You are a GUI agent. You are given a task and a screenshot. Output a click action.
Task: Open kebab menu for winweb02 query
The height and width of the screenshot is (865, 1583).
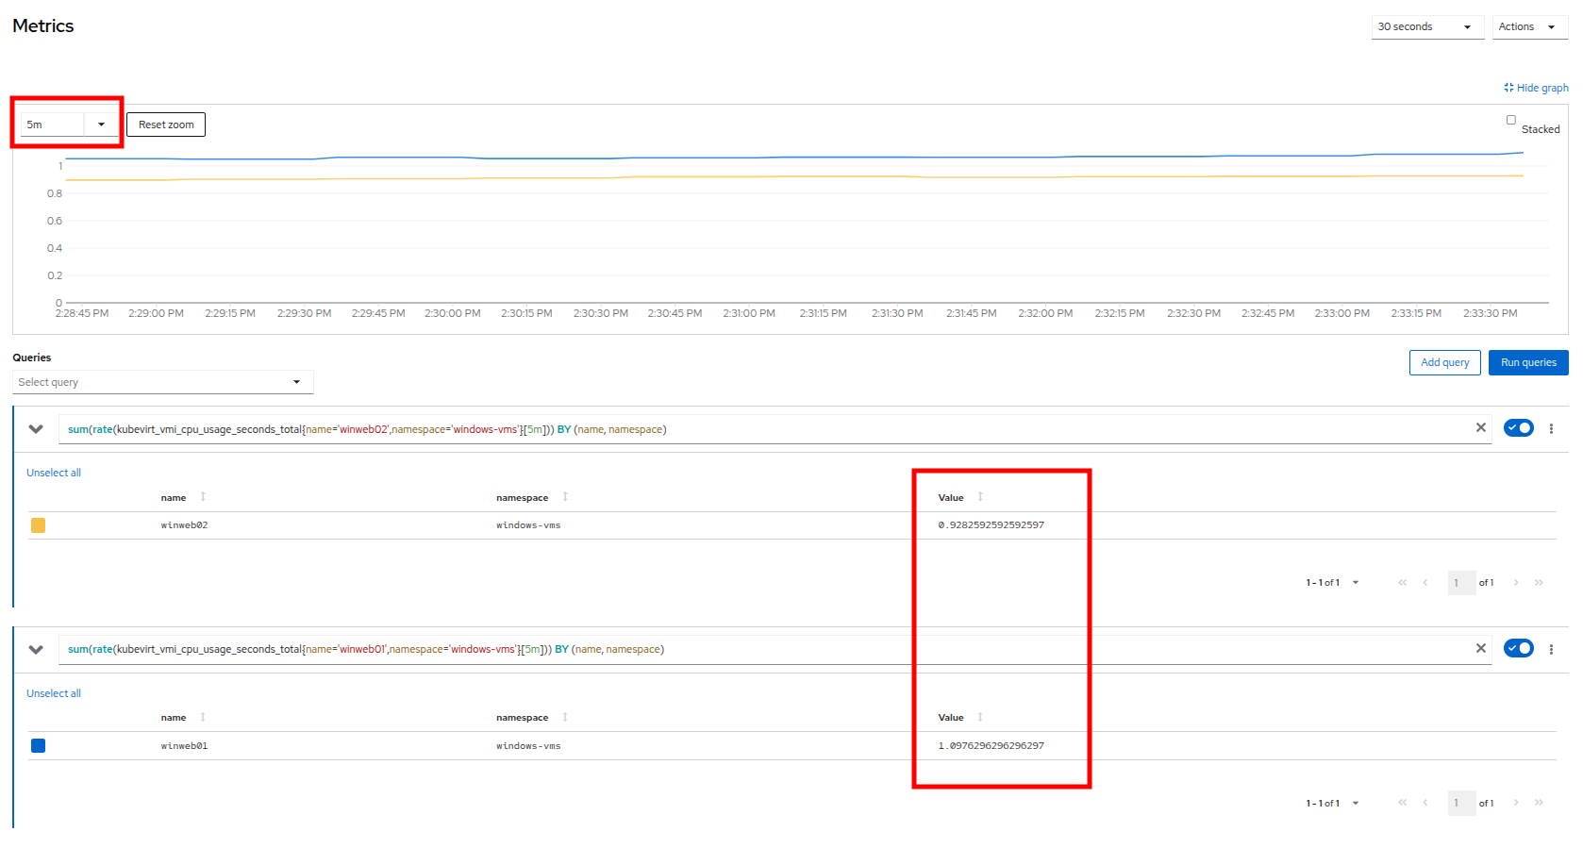click(1551, 428)
